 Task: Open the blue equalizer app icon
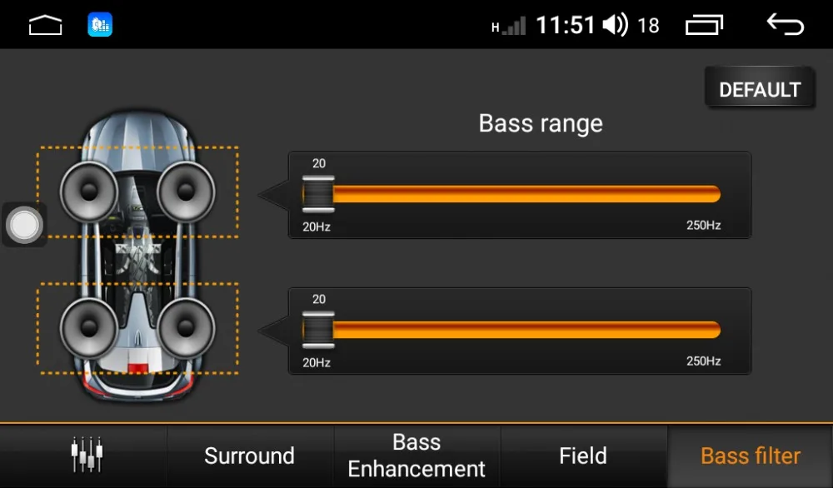(x=100, y=25)
